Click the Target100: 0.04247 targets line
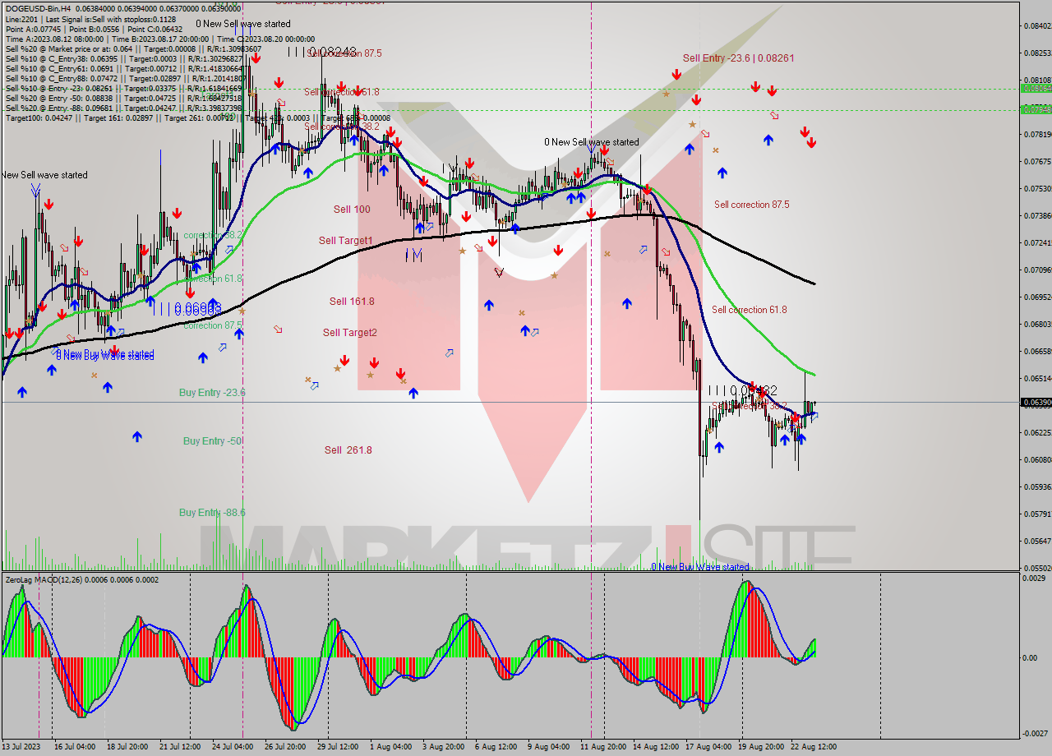 coord(197,118)
